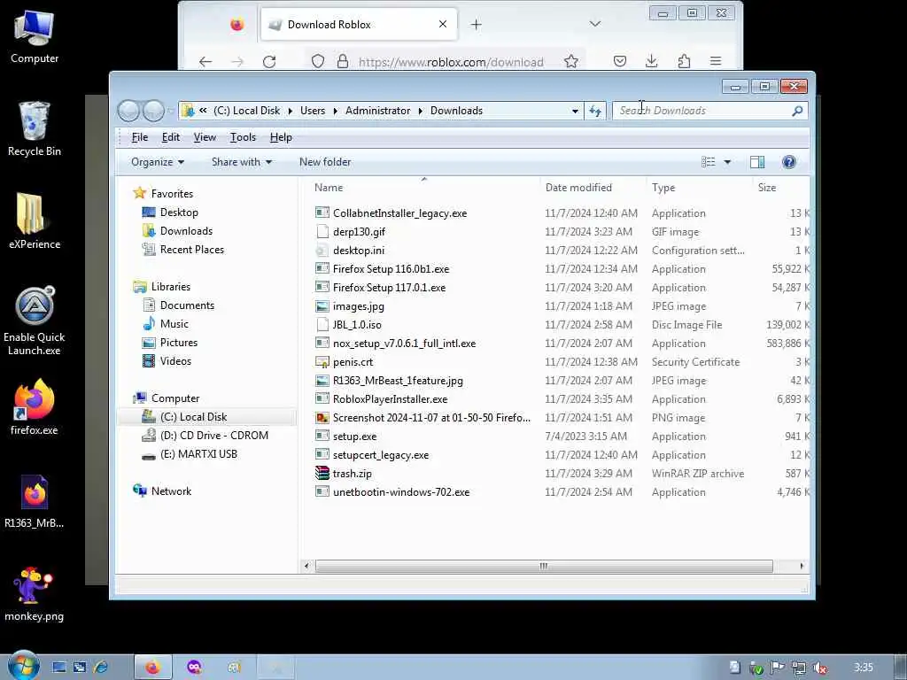Click the Users breadcrumb in address bar
Screen dimensions: 907x680
pos(313,111)
